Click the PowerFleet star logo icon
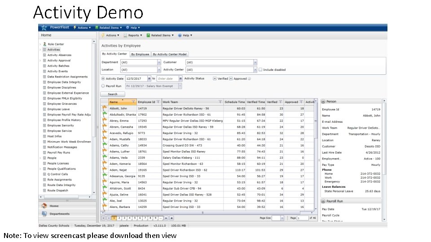The height and width of the screenshot is (242, 431). point(44,27)
